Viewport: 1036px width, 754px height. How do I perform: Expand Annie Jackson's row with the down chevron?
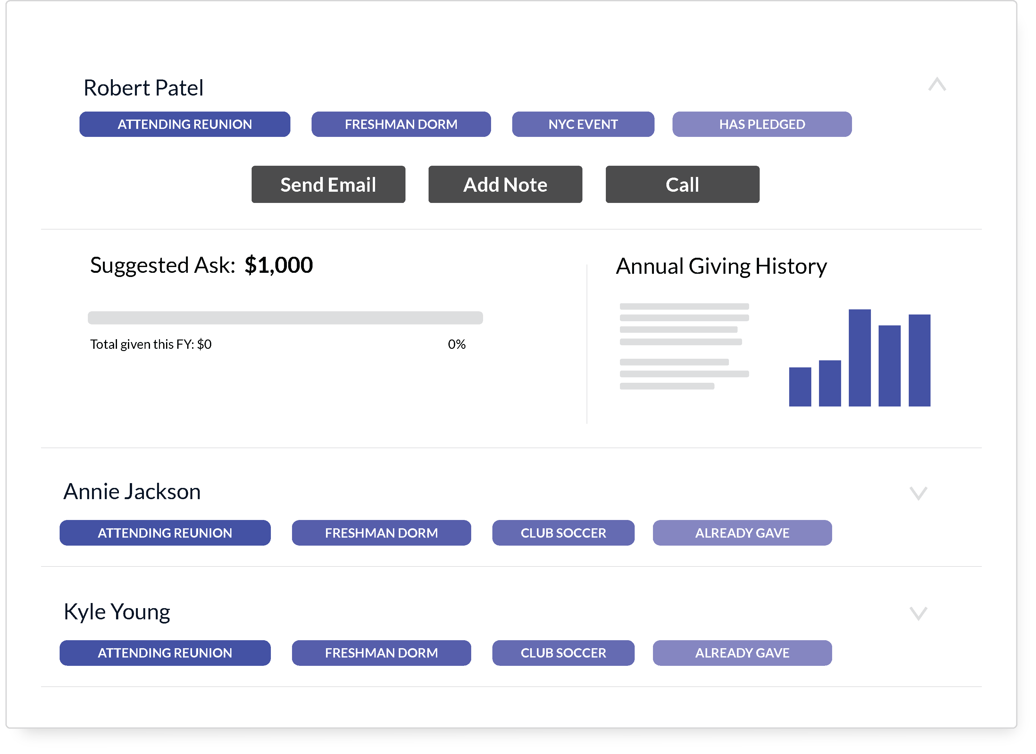click(918, 493)
